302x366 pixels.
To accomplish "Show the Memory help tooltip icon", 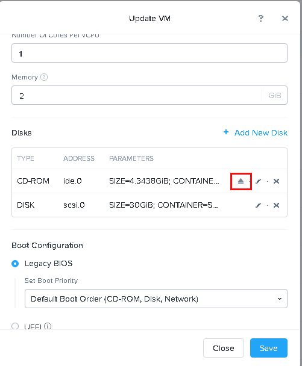I will 44,77.
